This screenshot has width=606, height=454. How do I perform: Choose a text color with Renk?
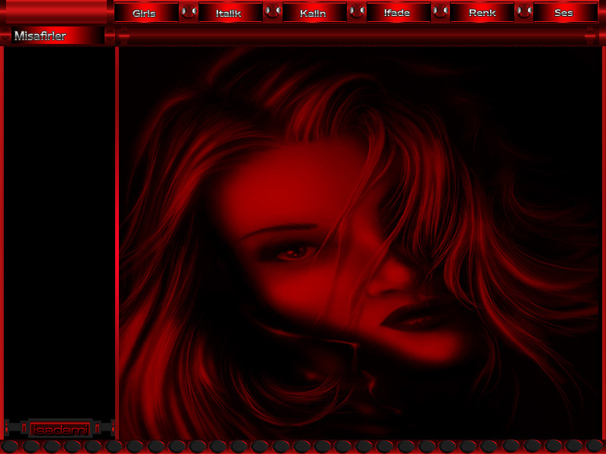tap(482, 13)
